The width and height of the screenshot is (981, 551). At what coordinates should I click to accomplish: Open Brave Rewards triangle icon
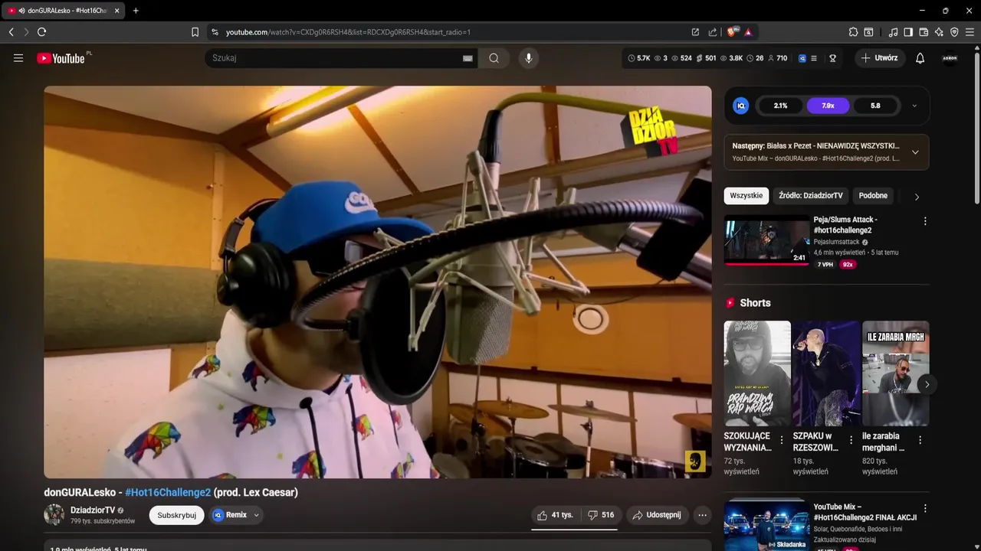pos(748,32)
